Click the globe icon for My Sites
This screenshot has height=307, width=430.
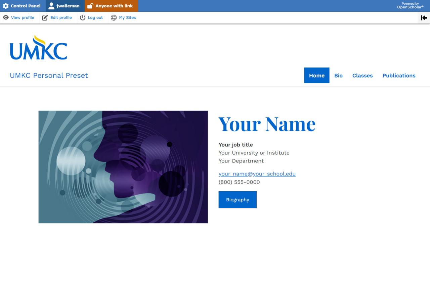(x=114, y=18)
